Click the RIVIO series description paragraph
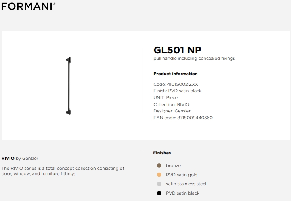Screen dimensions: 291x201 click(63, 171)
